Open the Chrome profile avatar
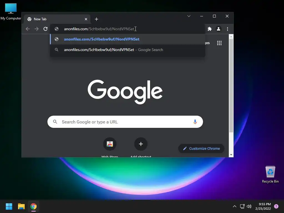This screenshot has width=284, height=213. [219, 29]
